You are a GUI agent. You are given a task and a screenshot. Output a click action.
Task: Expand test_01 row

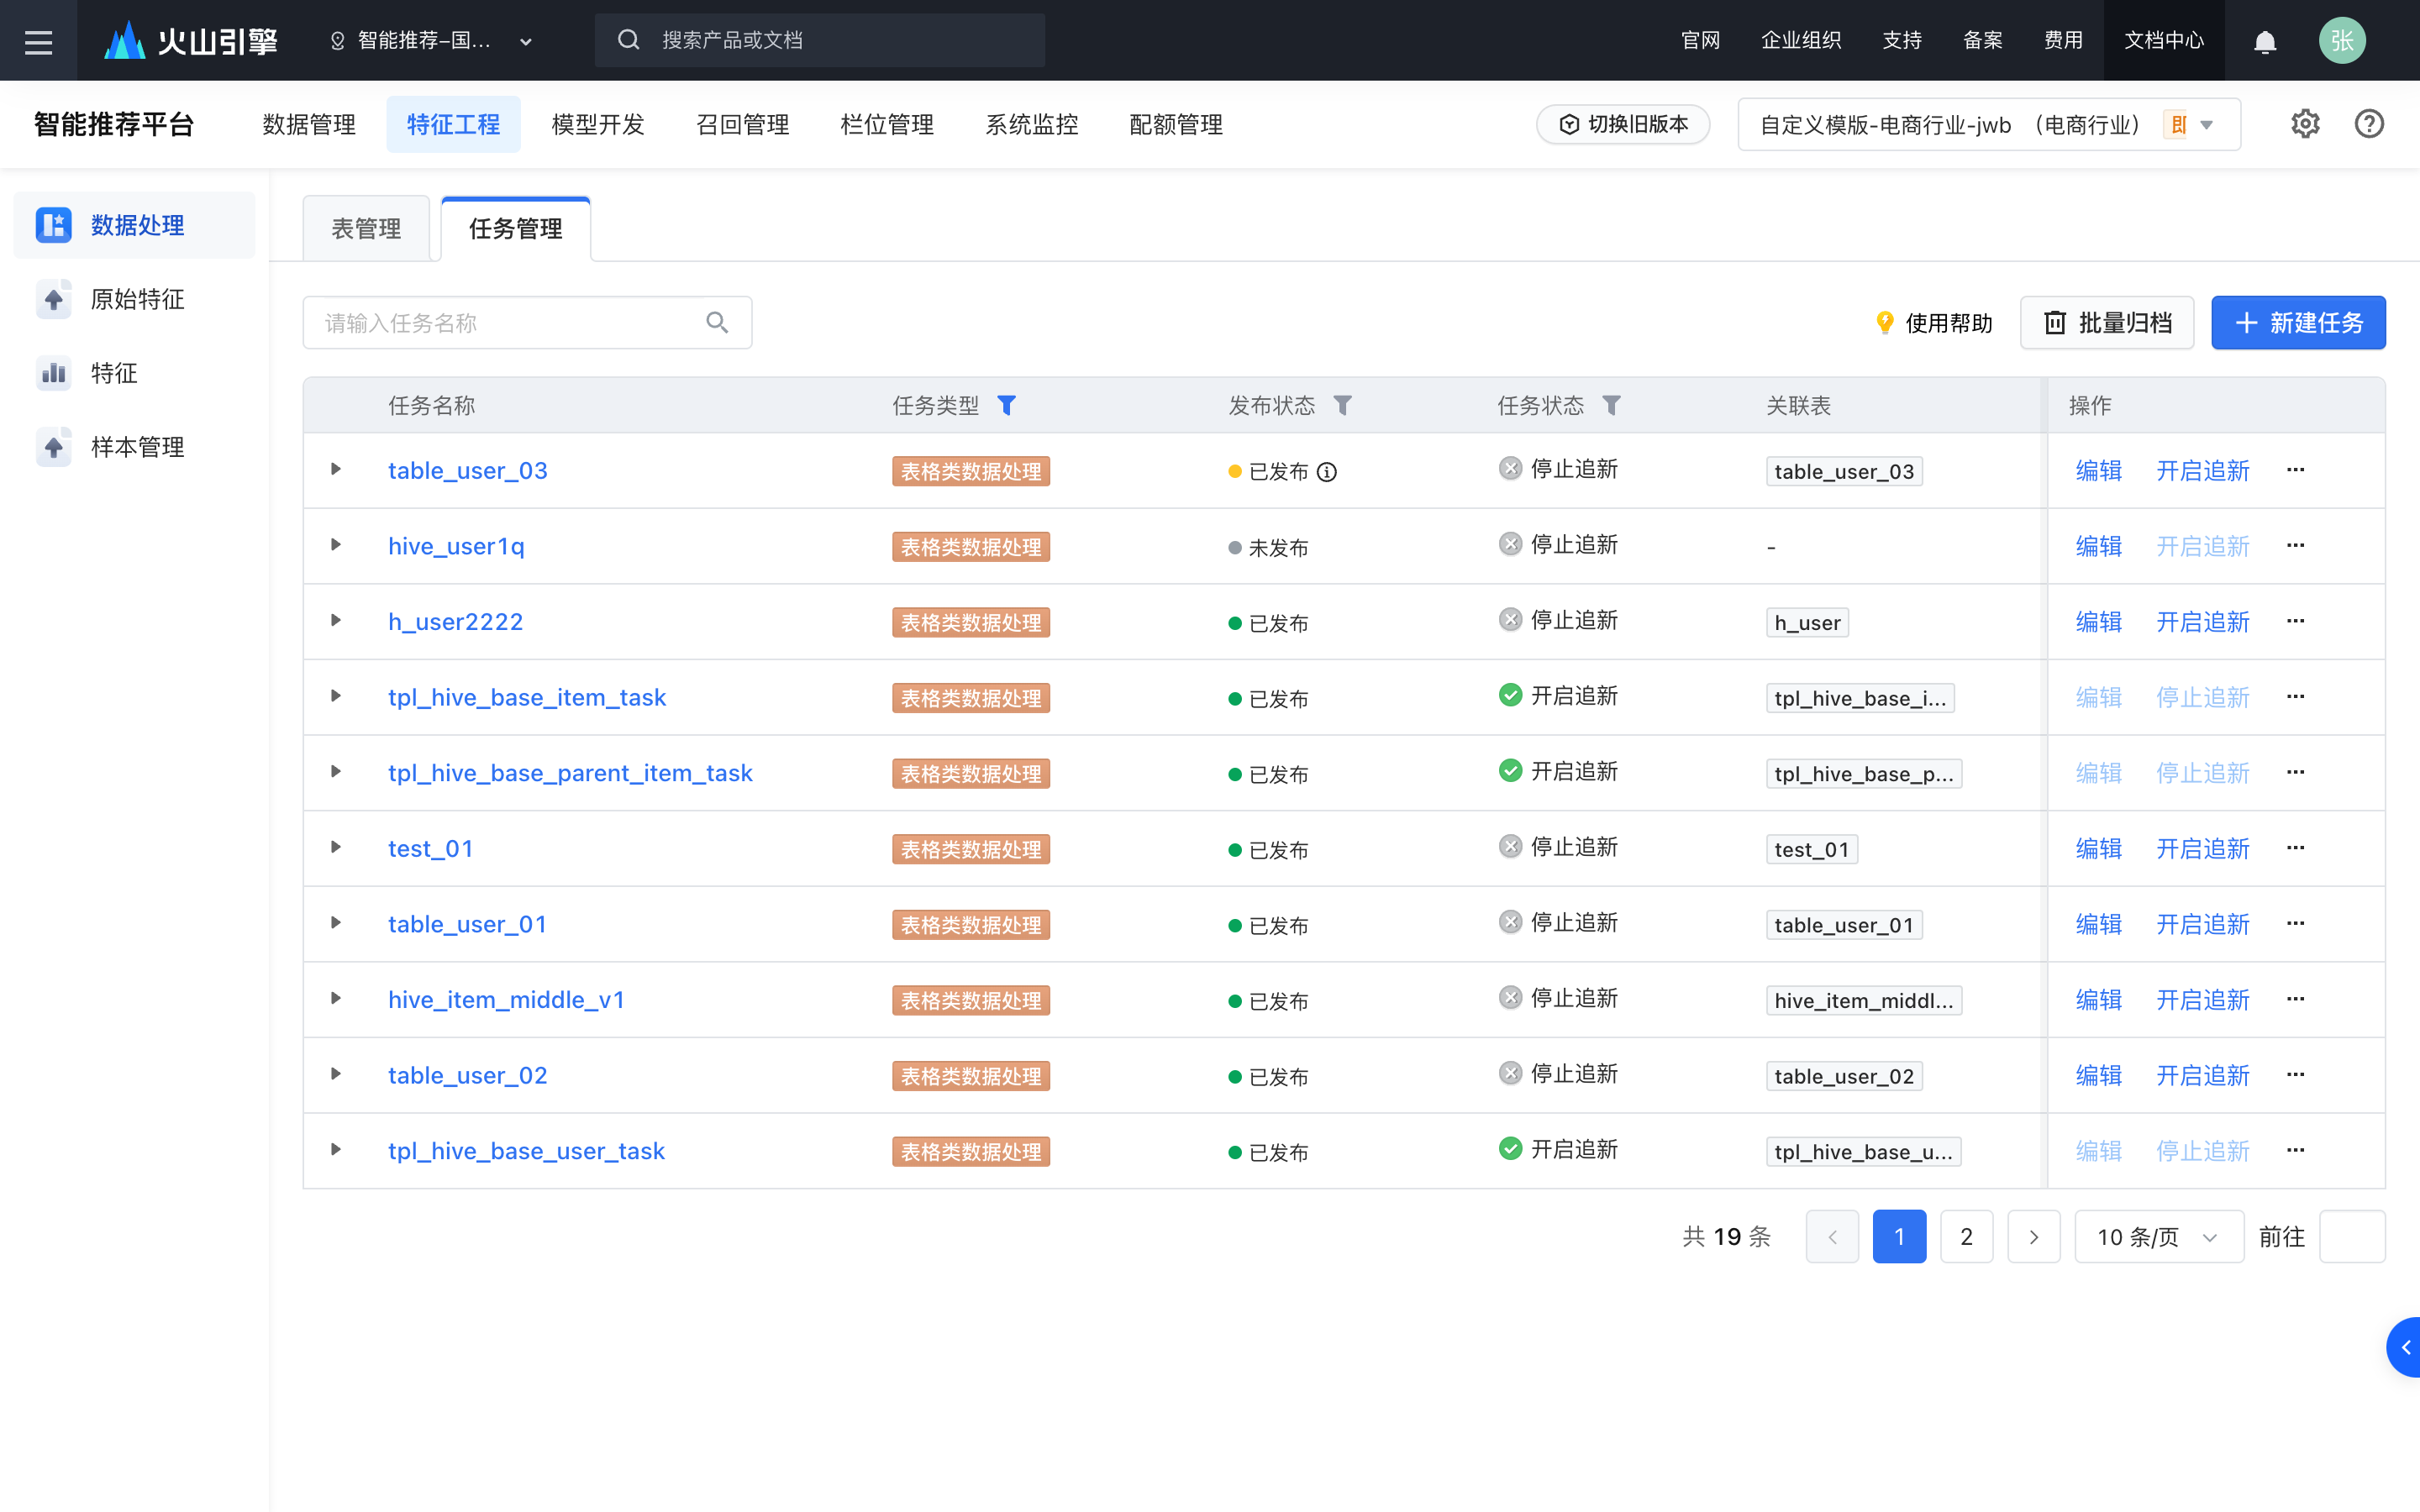tap(336, 848)
